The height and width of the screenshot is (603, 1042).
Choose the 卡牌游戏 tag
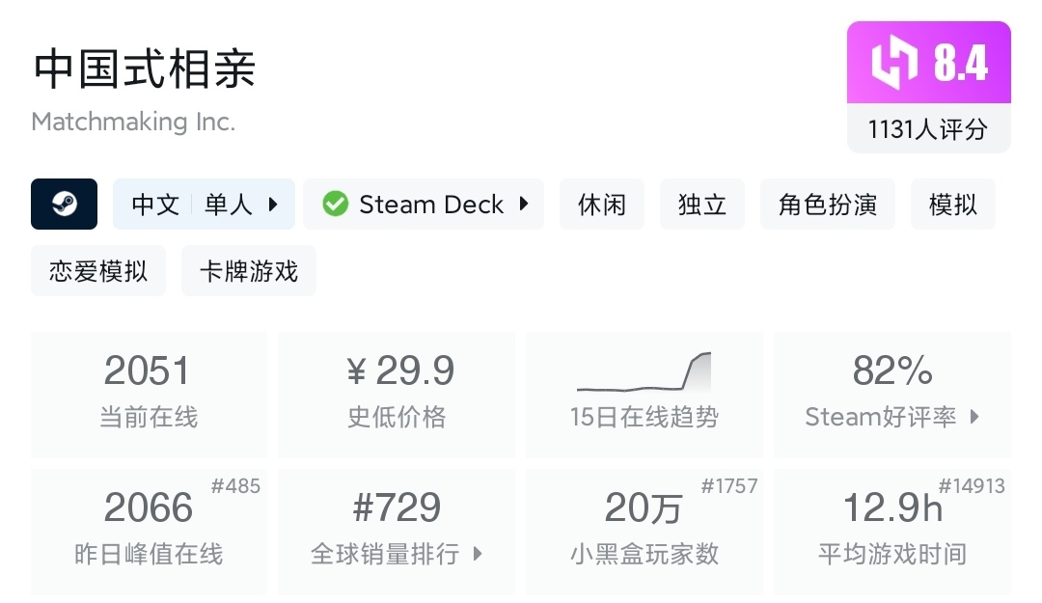(249, 271)
